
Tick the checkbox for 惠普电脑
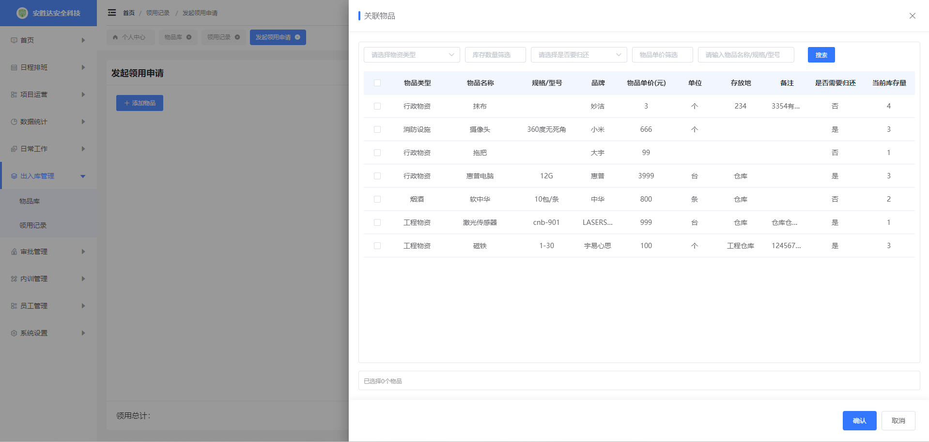coord(377,176)
